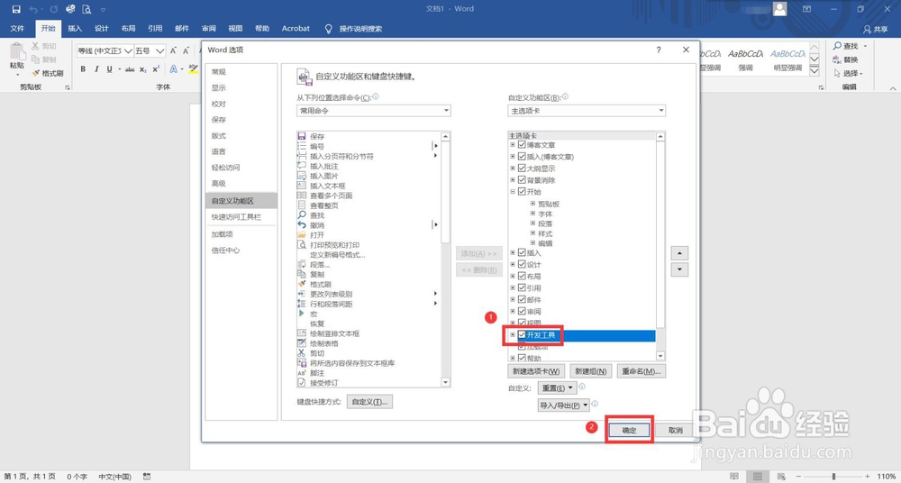Click the text effects A icon
The width and height of the screenshot is (901, 483).
click(x=173, y=69)
